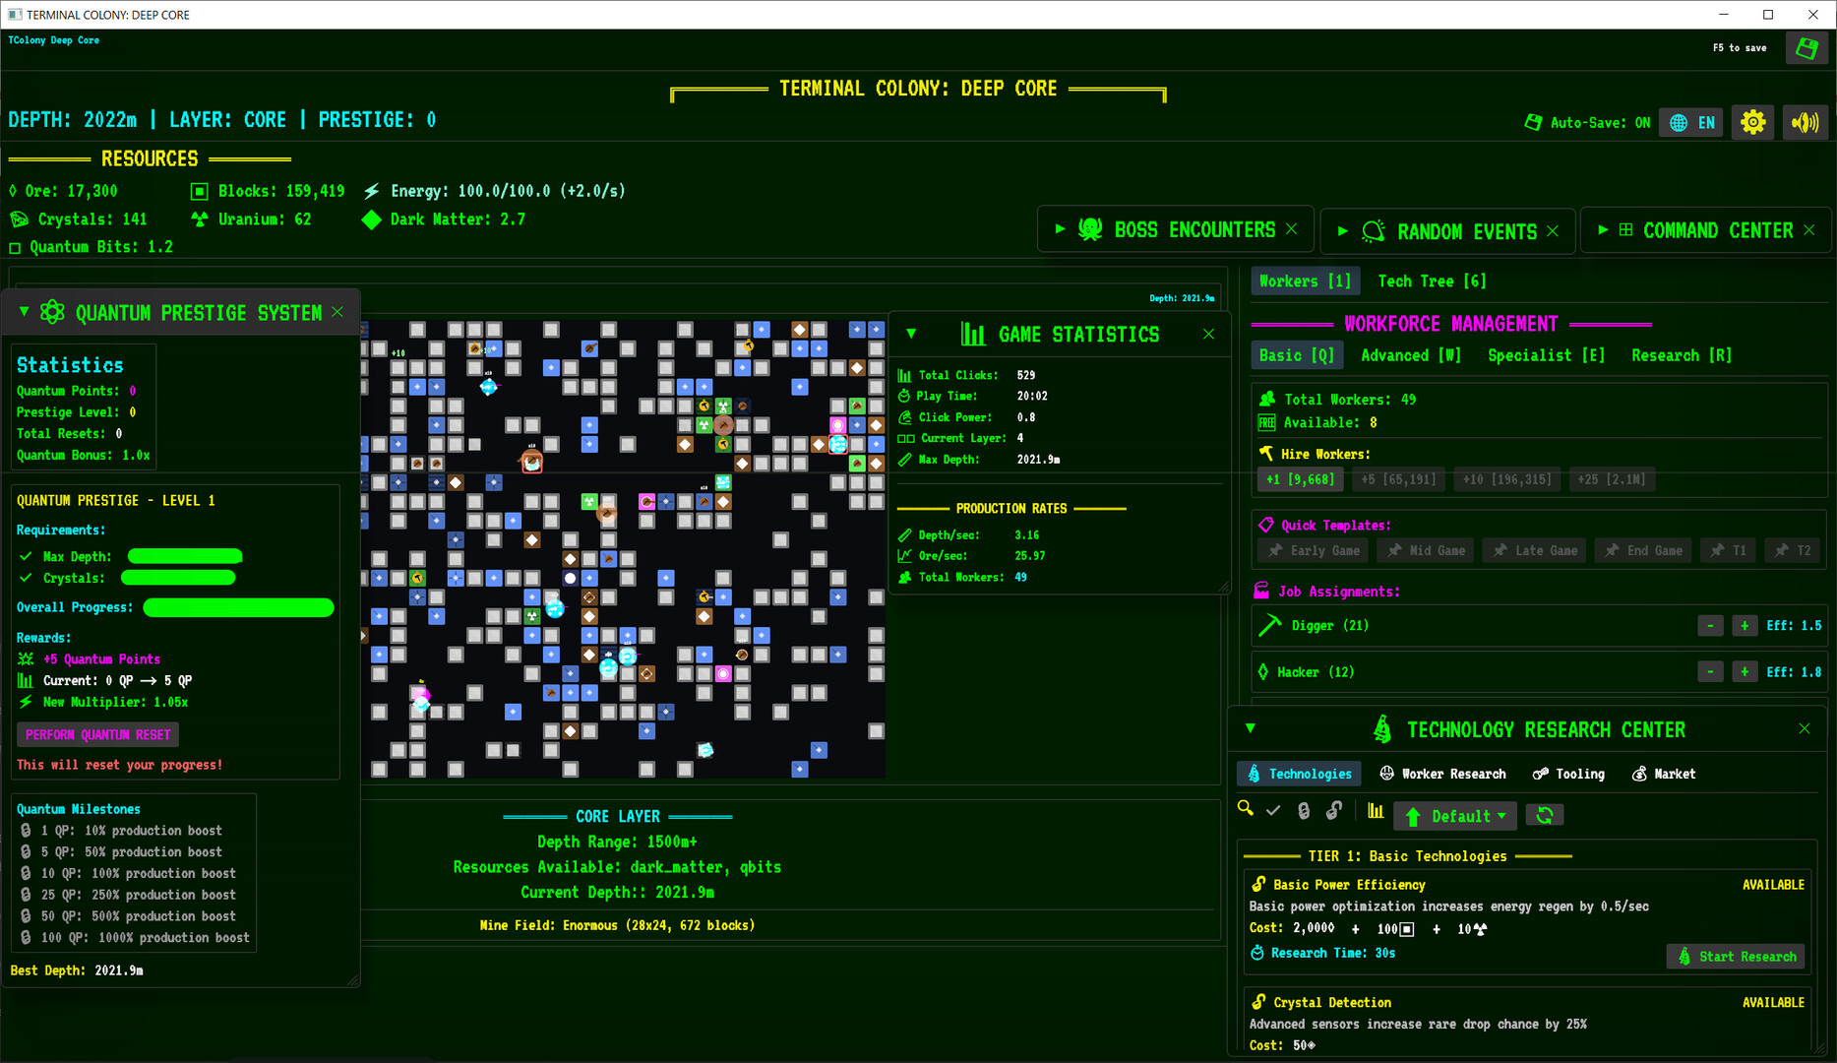Screen dimensions: 1837x1063
Task: Toggle the unlocked padlock filter icon
Action: pyautogui.click(x=1334, y=811)
